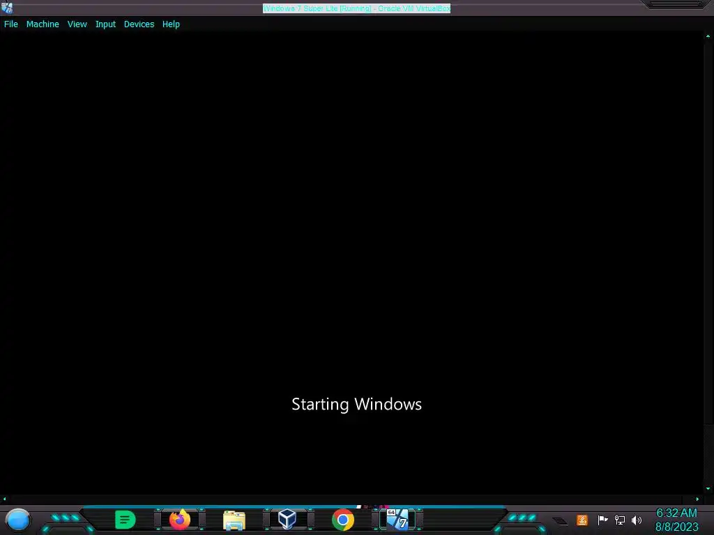Image resolution: width=714 pixels, height=535 pixels.
Task: Launch Firefox from the taskbar
Action: (180, 520)
